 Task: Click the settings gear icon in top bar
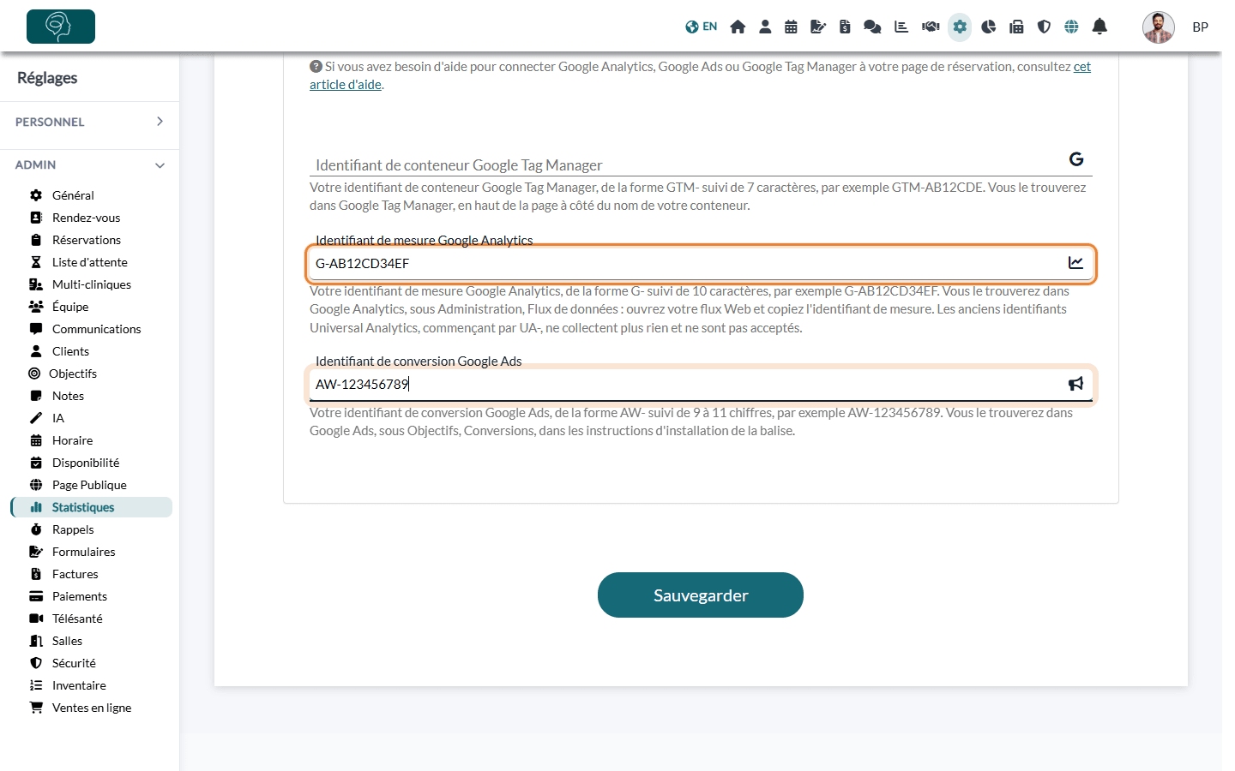click(x=960, y=27)
